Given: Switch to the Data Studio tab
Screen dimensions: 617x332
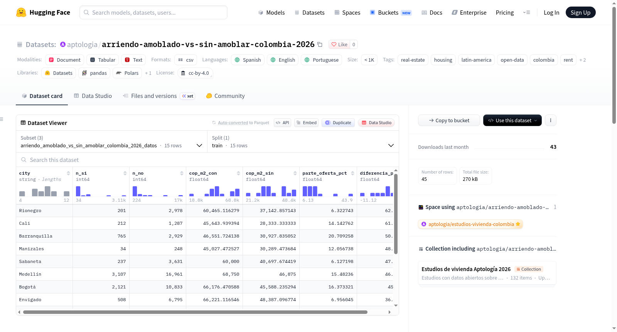Looking at the screenshot, I should (93, 96).
